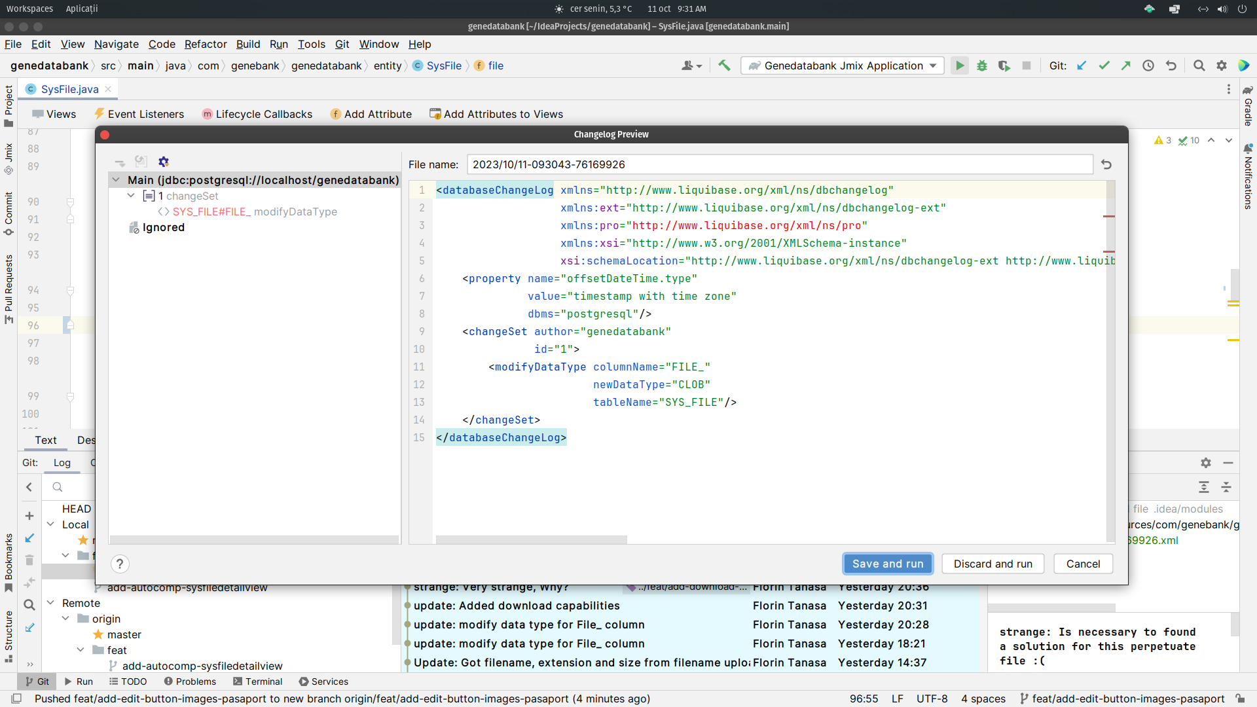
Task: Reset the changelog file name
Action: point(1106,164)
